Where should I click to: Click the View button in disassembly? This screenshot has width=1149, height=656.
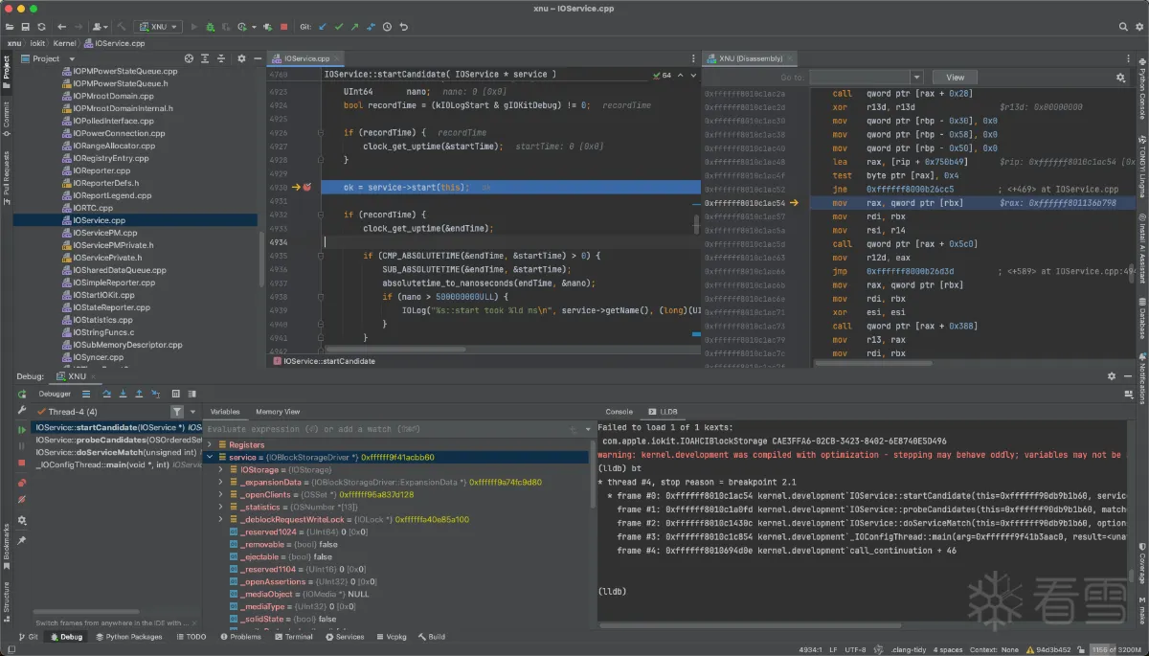tap(955, 78)
